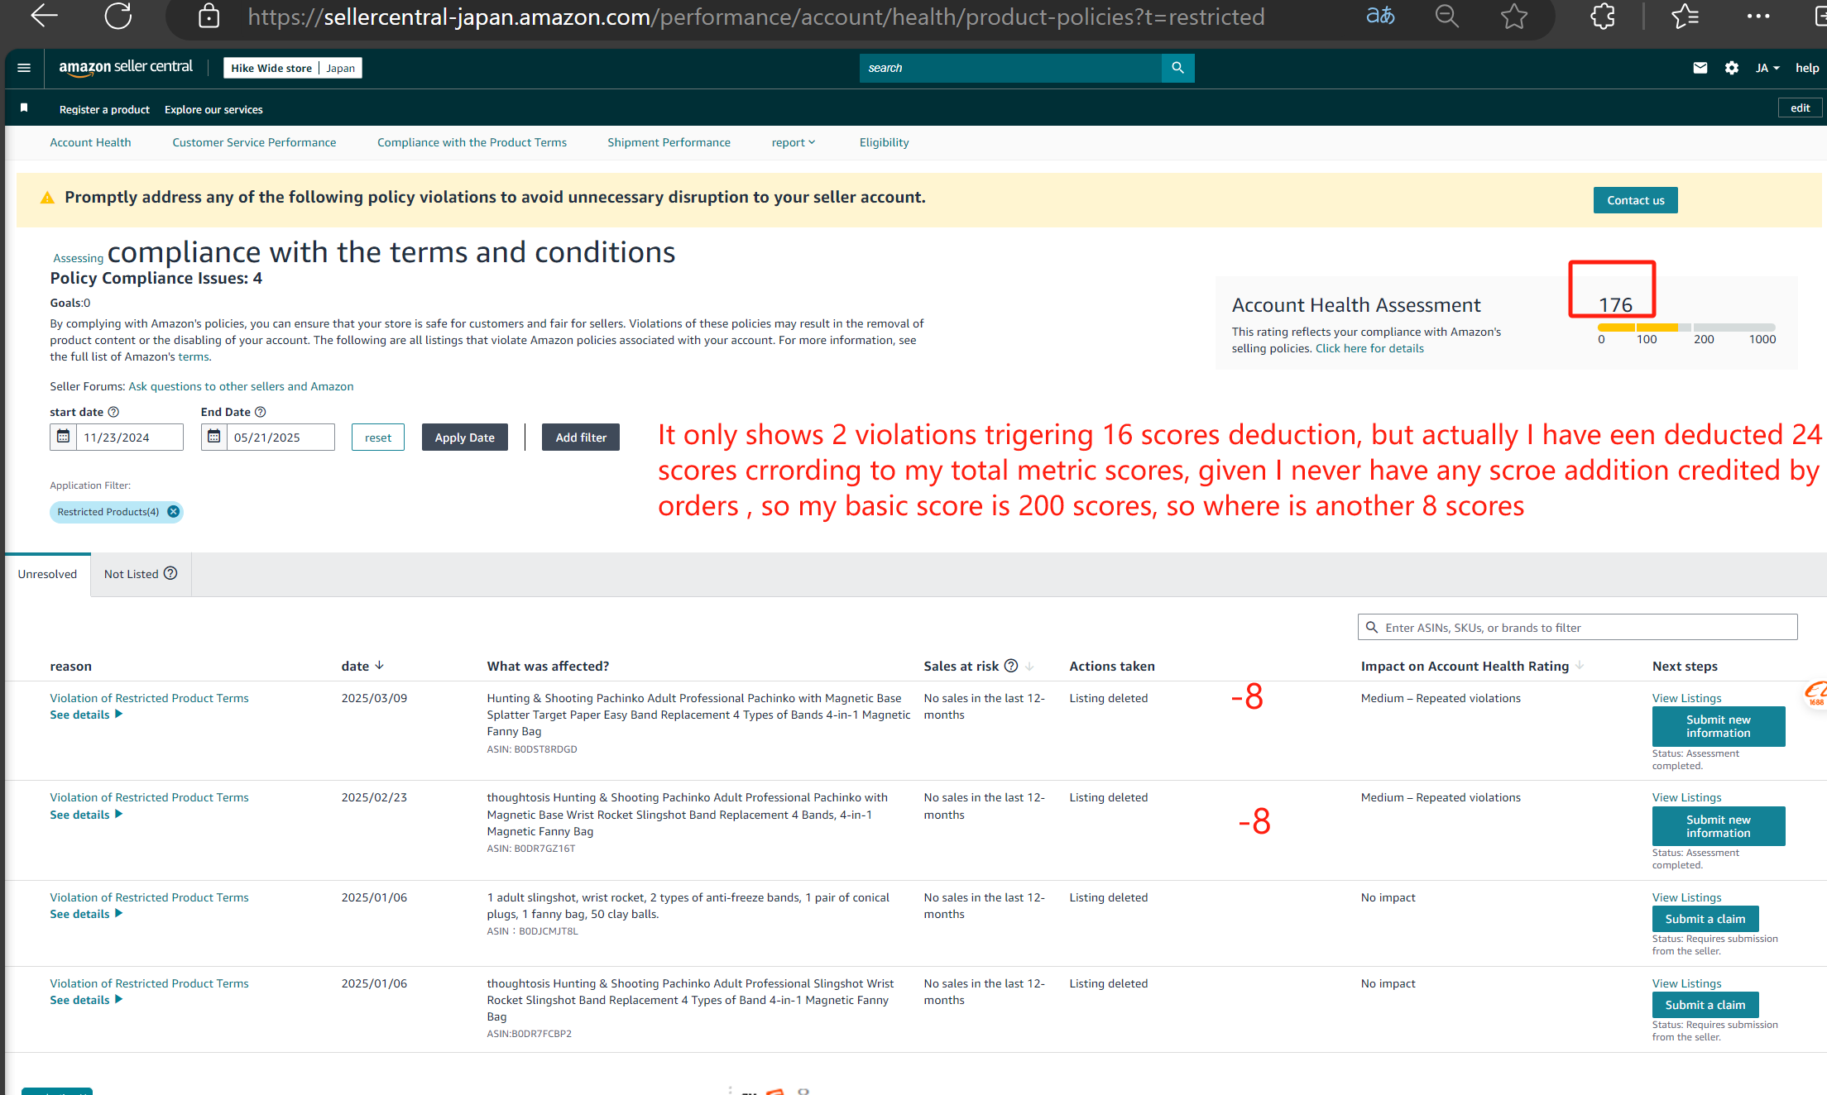View site lock security info icon
The height and width of the screenshot is (1095, 1827).
click(x=209, y=16)
